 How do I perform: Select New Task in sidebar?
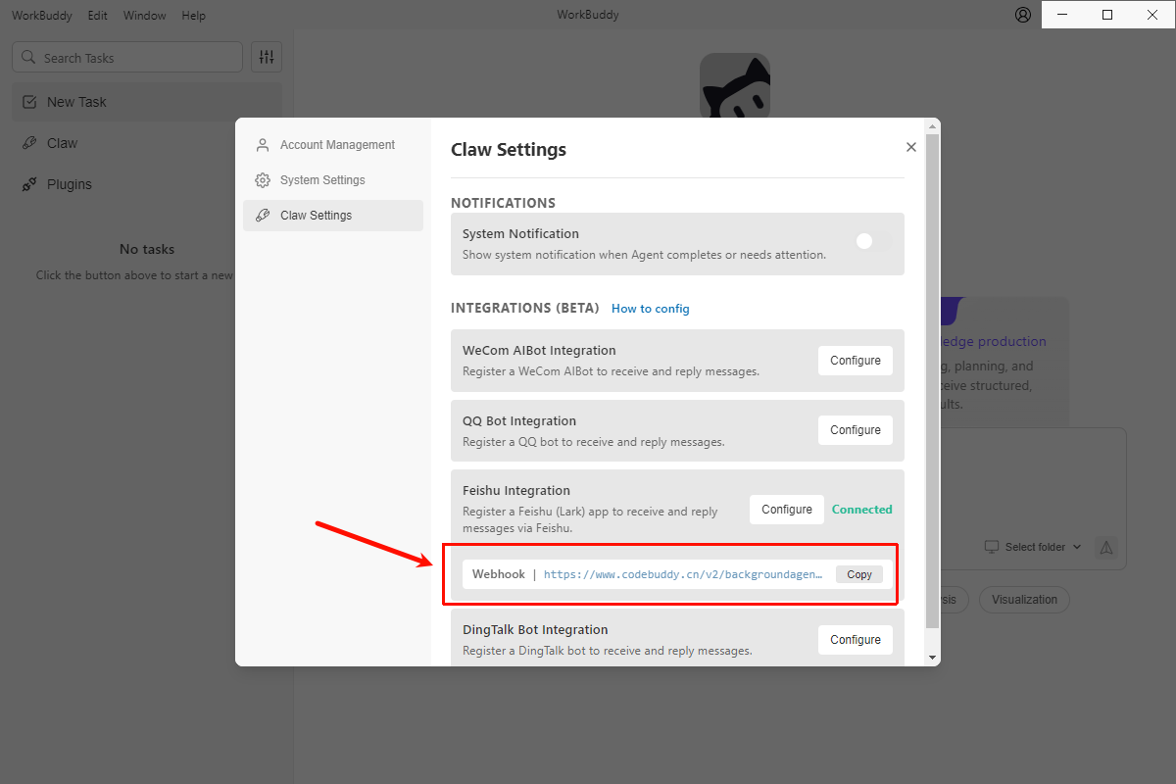147,102
